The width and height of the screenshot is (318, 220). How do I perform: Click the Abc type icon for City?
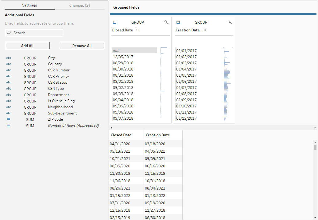[9, 58]
